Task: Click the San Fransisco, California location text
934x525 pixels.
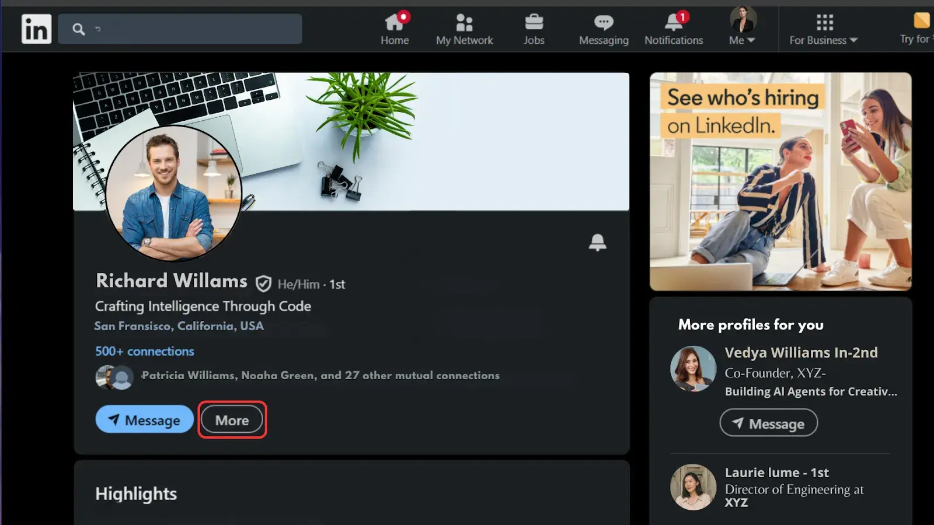Action: coord(179,326)
